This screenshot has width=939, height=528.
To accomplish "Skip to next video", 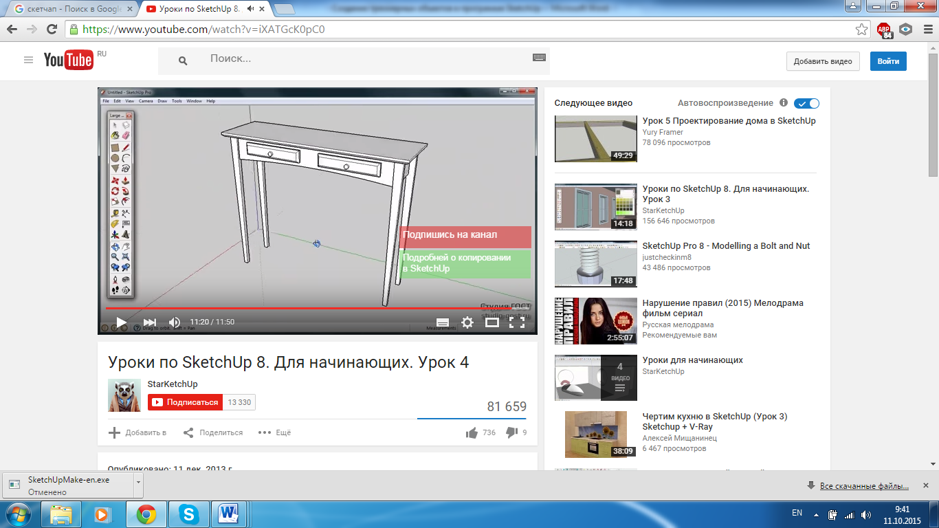I will pyautogui.click(x=150, y=322).
